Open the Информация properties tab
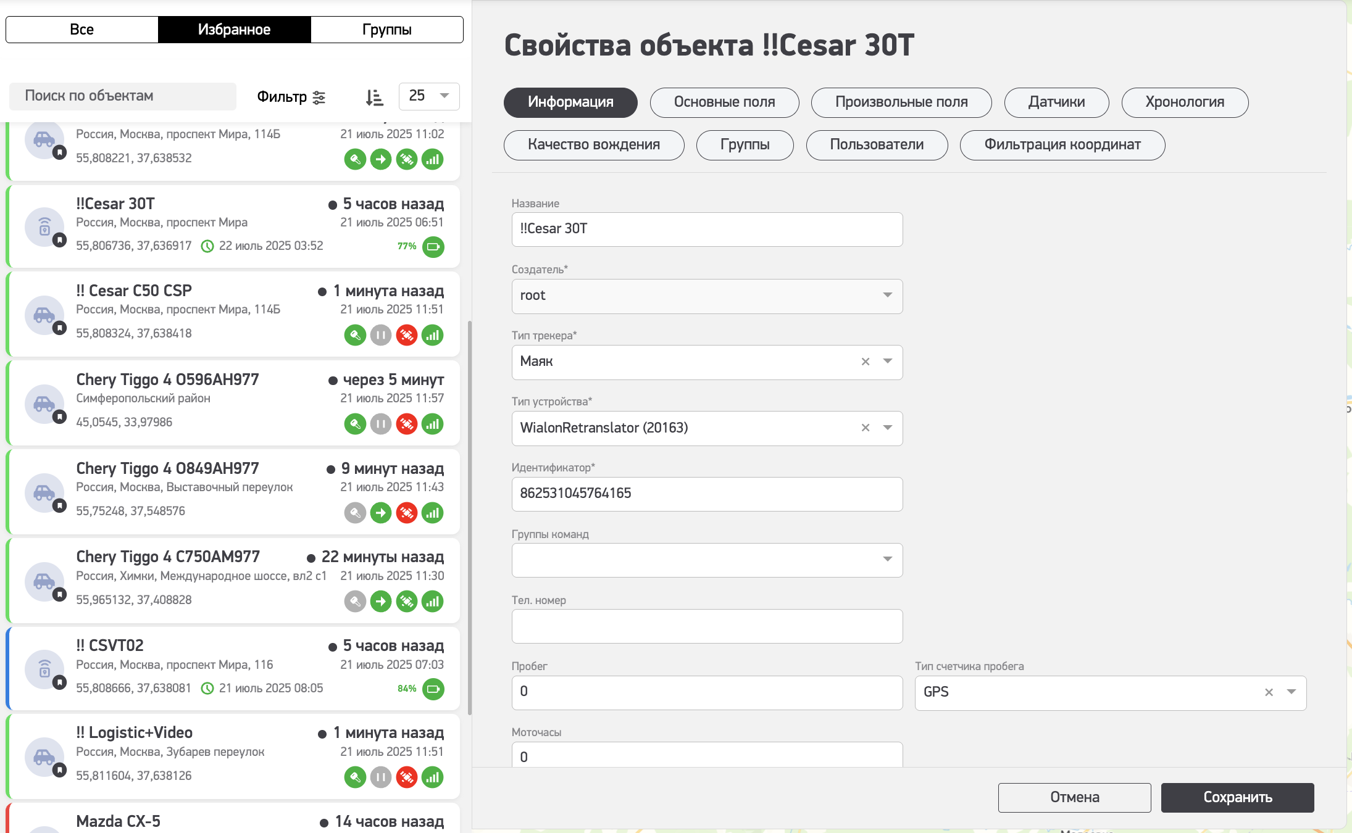Viewport: 1352px width, 833px height. point(570,102)
